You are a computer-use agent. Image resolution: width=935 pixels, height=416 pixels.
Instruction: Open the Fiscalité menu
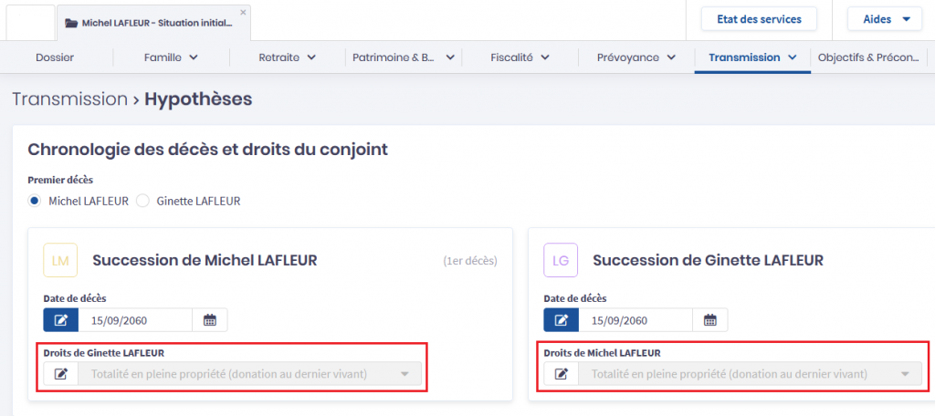[x=520, y=57]
